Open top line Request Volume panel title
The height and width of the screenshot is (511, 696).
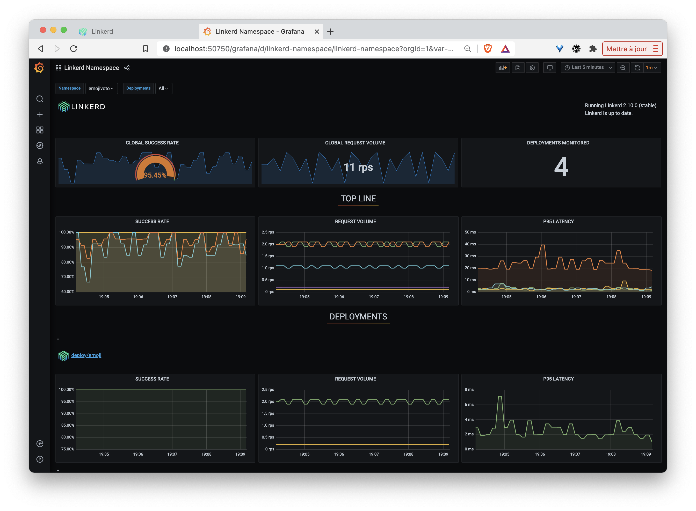pos(355,222)
